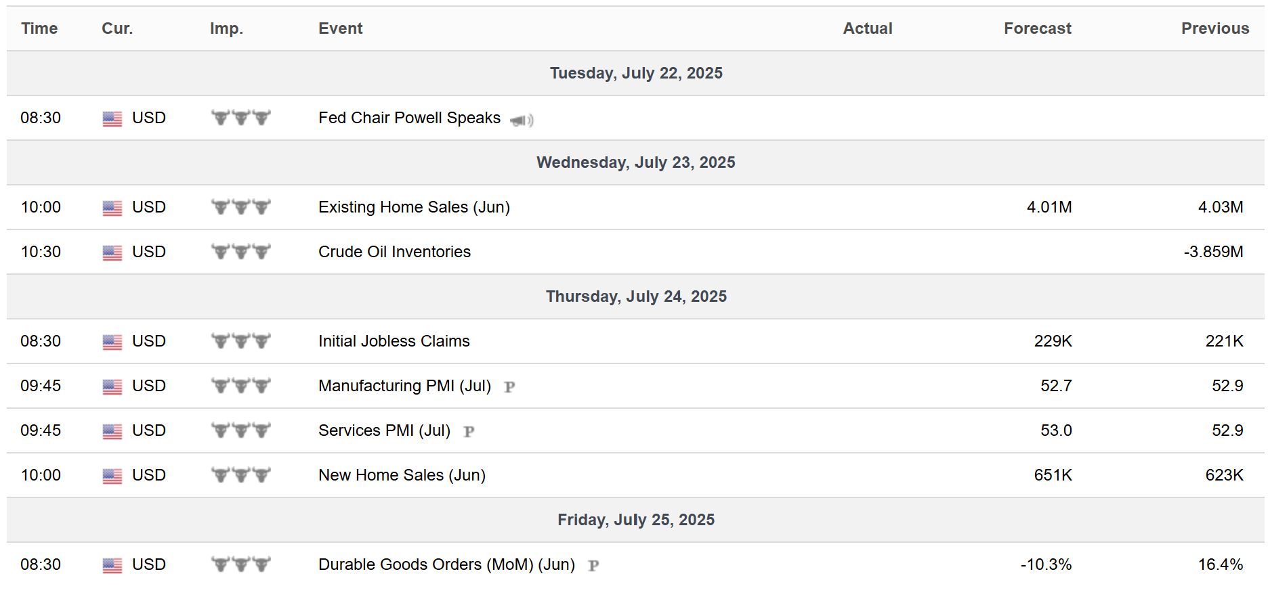Open the Crude Oil Inventories event link
This screenshot has height=601, width=1268.
tap(394, 252)
